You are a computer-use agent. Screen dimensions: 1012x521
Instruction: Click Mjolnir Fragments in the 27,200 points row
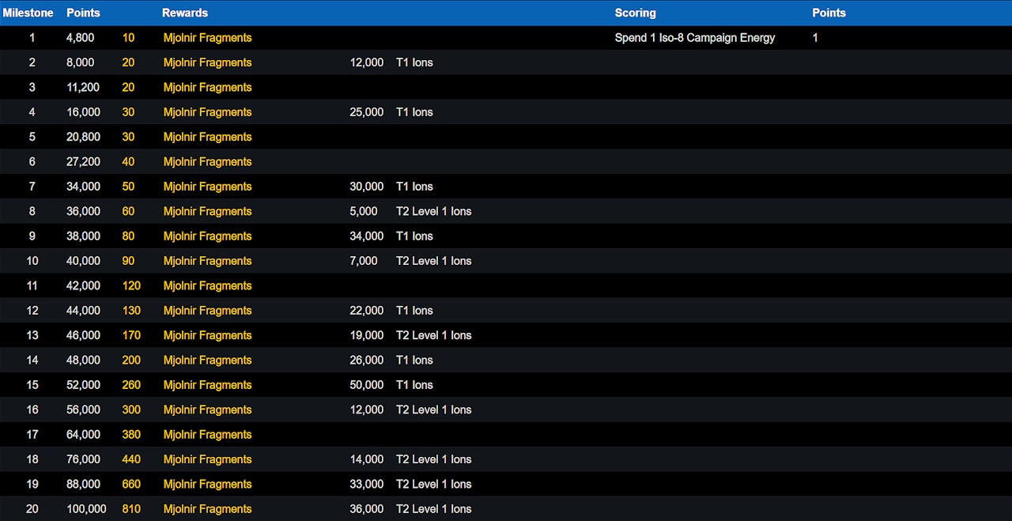click(x=208, y=161)
